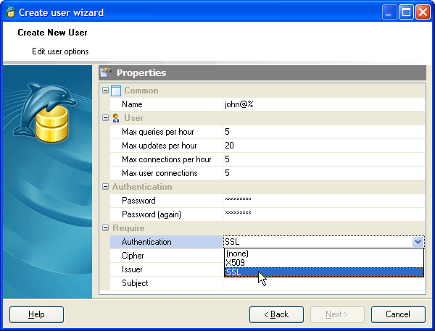The height and width of the screenshot is (331, 435).
Task: Collapse the User section
Action: [105, 117]
